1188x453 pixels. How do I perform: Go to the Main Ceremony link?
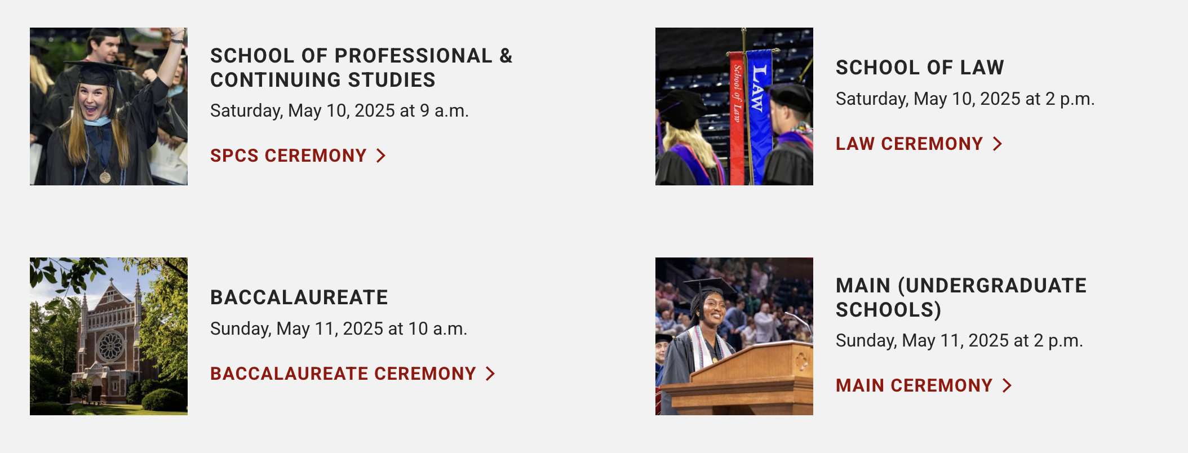[x=914, y=385]
